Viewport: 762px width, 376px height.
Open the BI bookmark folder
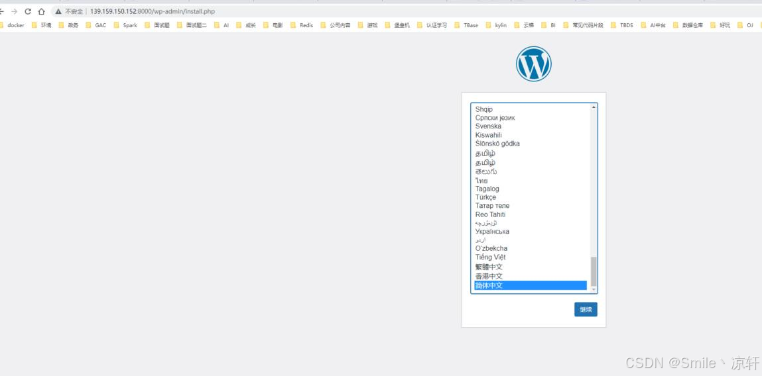click(548, 25)
